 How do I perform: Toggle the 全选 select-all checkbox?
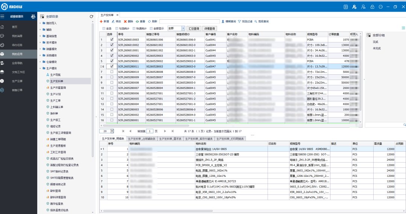click(104, 29)
